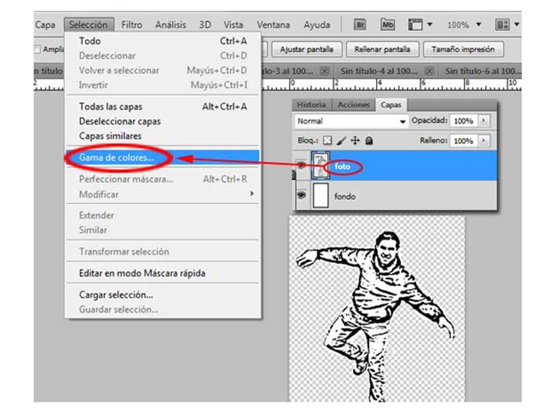This screenshot has width=554, height=416.
Task: Choose Capas similares entry
Action: [x=162, y=136]
